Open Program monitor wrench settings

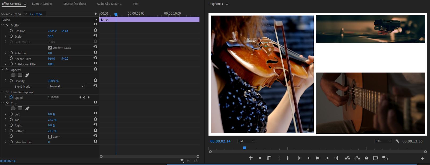point(397,141)
